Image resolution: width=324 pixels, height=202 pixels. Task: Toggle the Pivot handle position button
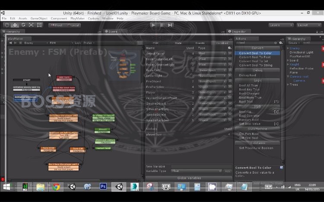(x=57, y=25)
